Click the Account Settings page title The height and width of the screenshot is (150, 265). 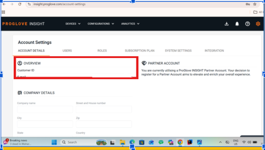pos(35,42)
